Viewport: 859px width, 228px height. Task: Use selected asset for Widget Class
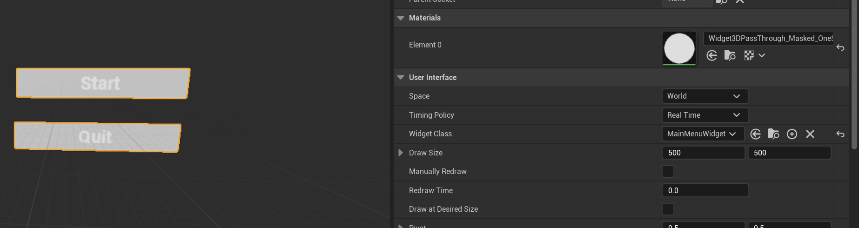coord(756,134)
